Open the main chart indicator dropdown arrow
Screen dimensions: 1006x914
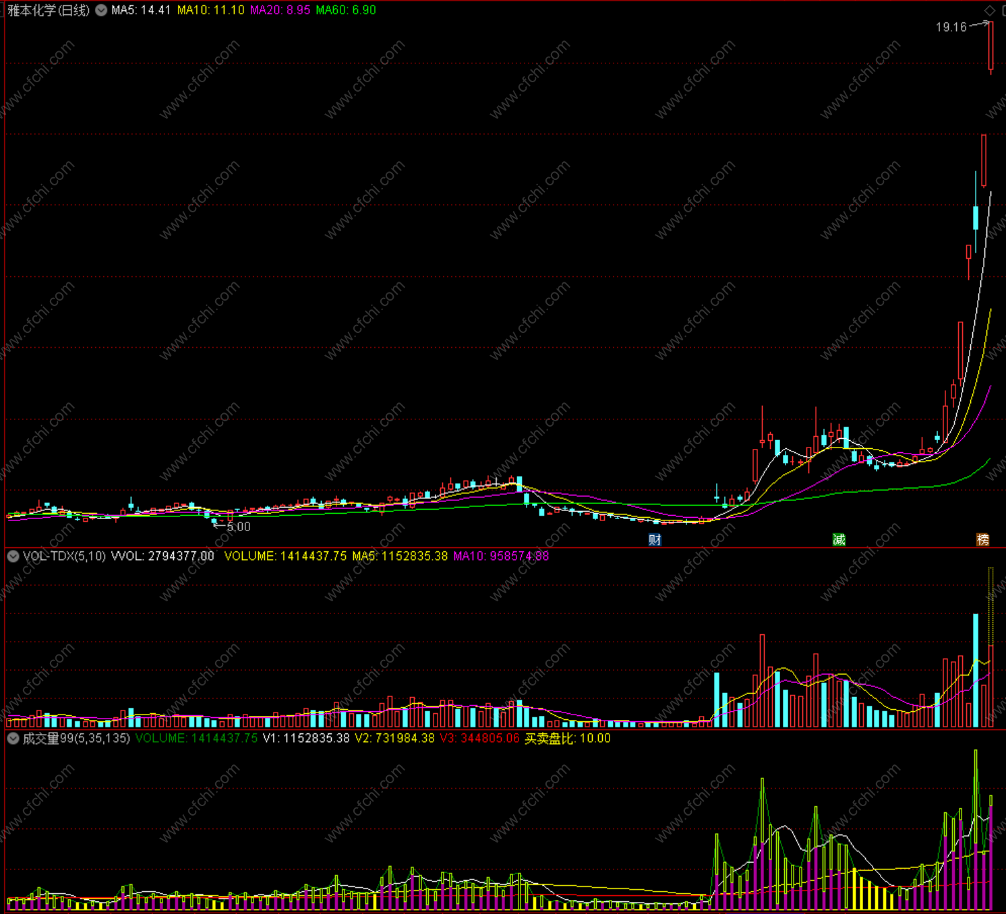101,10
